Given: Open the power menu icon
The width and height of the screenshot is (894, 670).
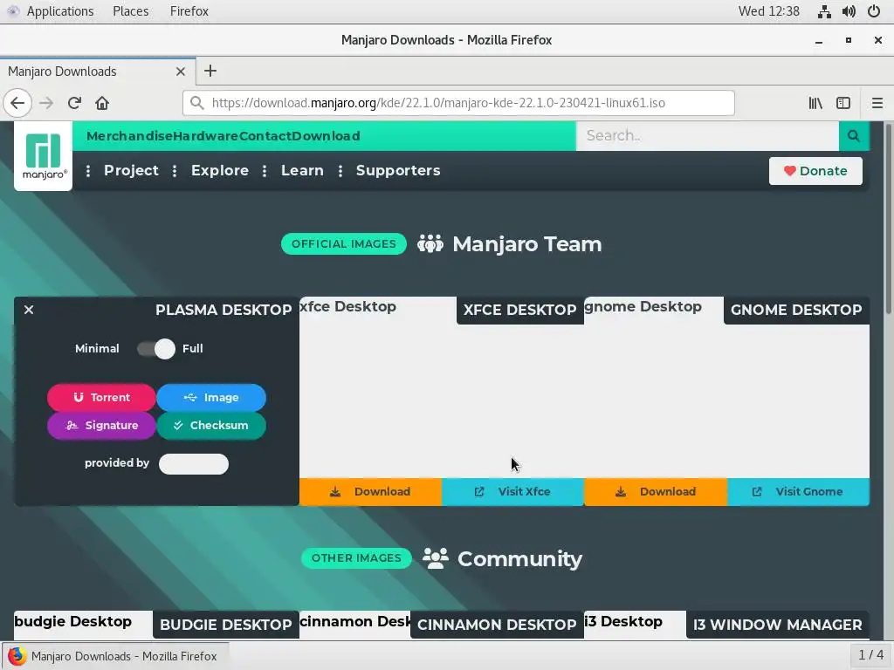Looking at the screenshot, I should click(874, 11).
